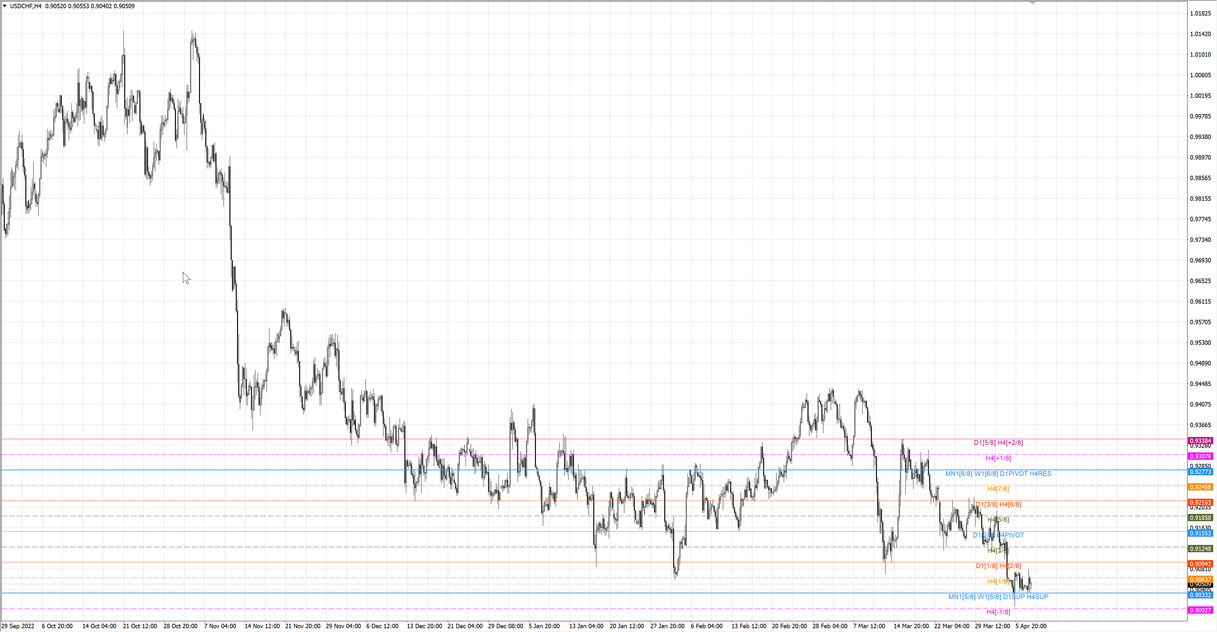
Task: Select the H4[-1/8] level label
Action: tap(998, 612)
